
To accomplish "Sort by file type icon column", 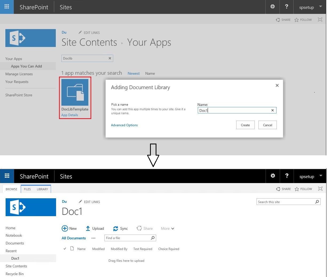I will 72,248.
